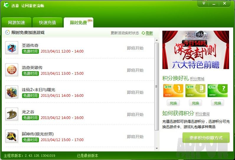The width and height of the screenshot is (235, 160).
Task: Click 免费时间 badge for 洛奇英雄传
Action: 30,74
